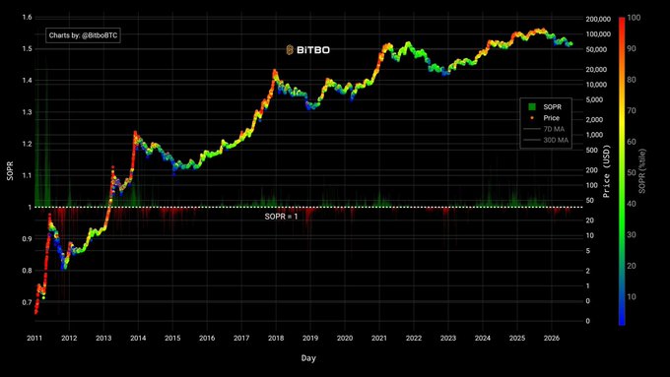670x377 pixels.
Task: Click the '2018' x-axis label
Action: pos(276,339)
